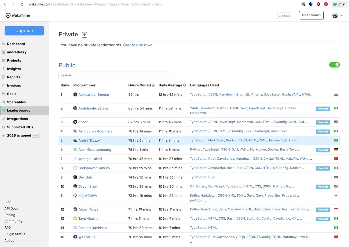Open andredezzy profile in sidebar

(x=17, y=52)
